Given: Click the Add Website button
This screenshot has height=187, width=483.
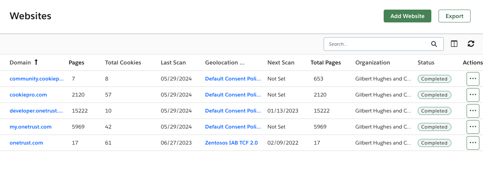Looking at the screenshot, I should coord(407,16).
